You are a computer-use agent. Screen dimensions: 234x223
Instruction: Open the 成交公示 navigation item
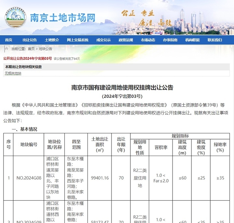tap(103, 40)
